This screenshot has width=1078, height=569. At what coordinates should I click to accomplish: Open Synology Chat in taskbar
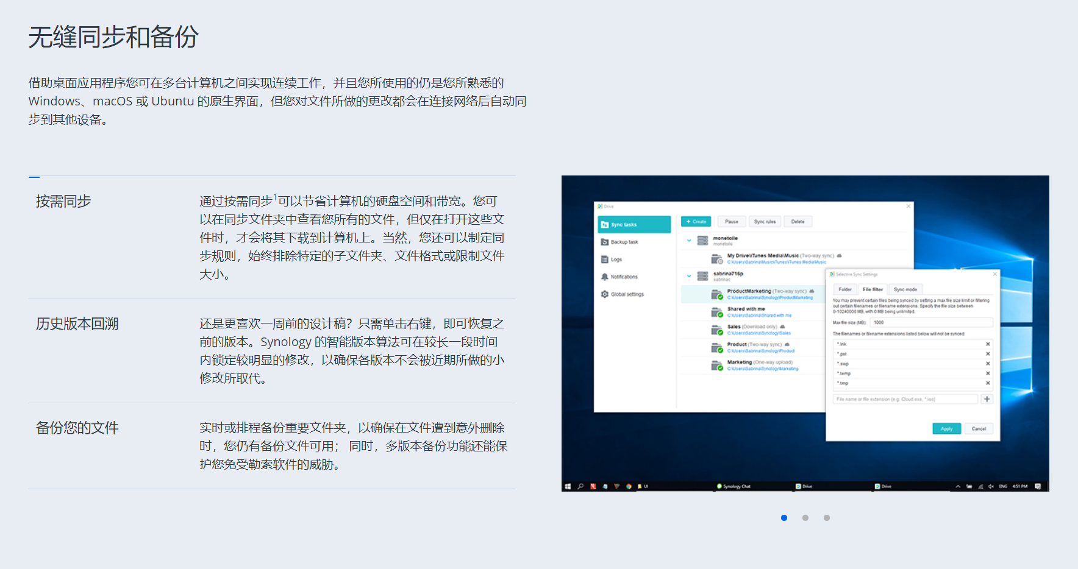click(x=734, y=486)
